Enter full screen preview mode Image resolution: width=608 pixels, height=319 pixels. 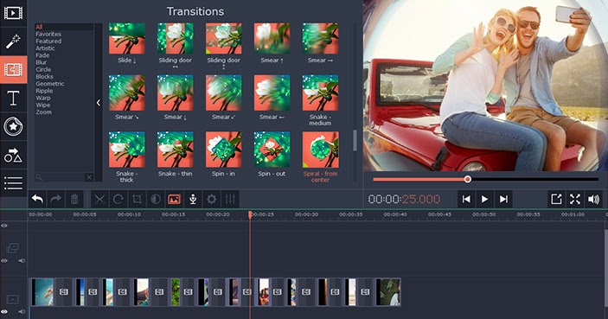[x=575, y=199]
